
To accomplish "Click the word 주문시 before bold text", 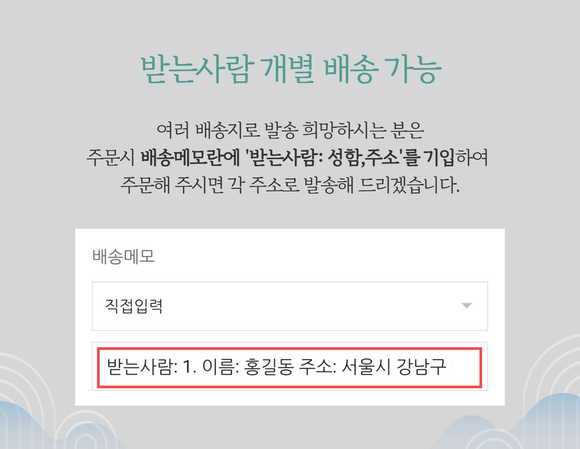I will tap(111, 158).
